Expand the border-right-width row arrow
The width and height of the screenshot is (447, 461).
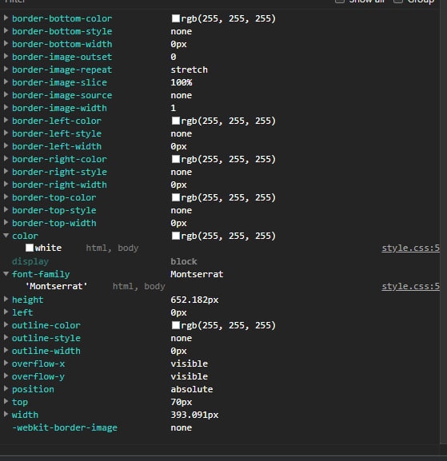point(6,184)
